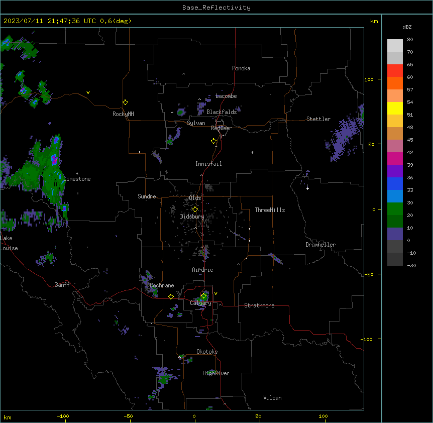Select the yellow diamond marker south of RedDeer
The width and height of the screenshot is (433, 423).
[x=213, y=141]
